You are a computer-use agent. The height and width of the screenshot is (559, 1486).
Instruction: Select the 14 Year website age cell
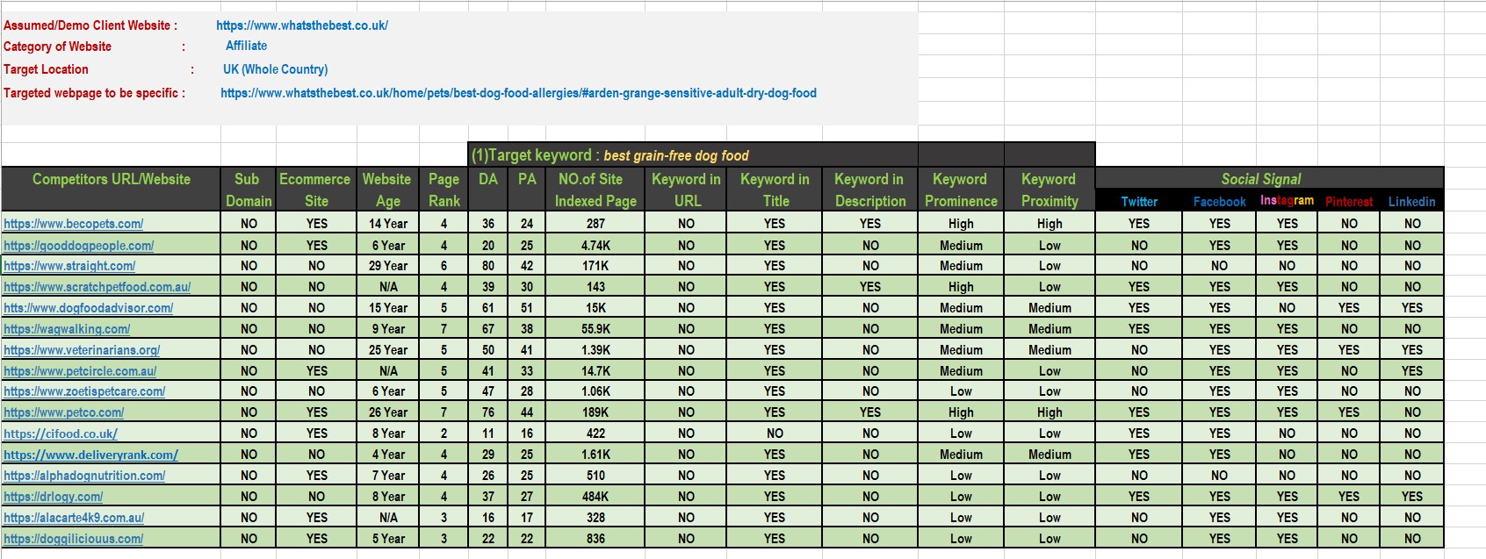point(387,224)
